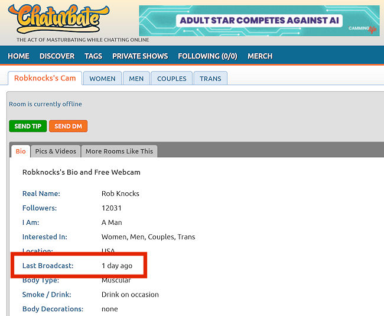Click the green SEND TIP button
The height and width of the screenshot is (316, 384).
point(28,126)
